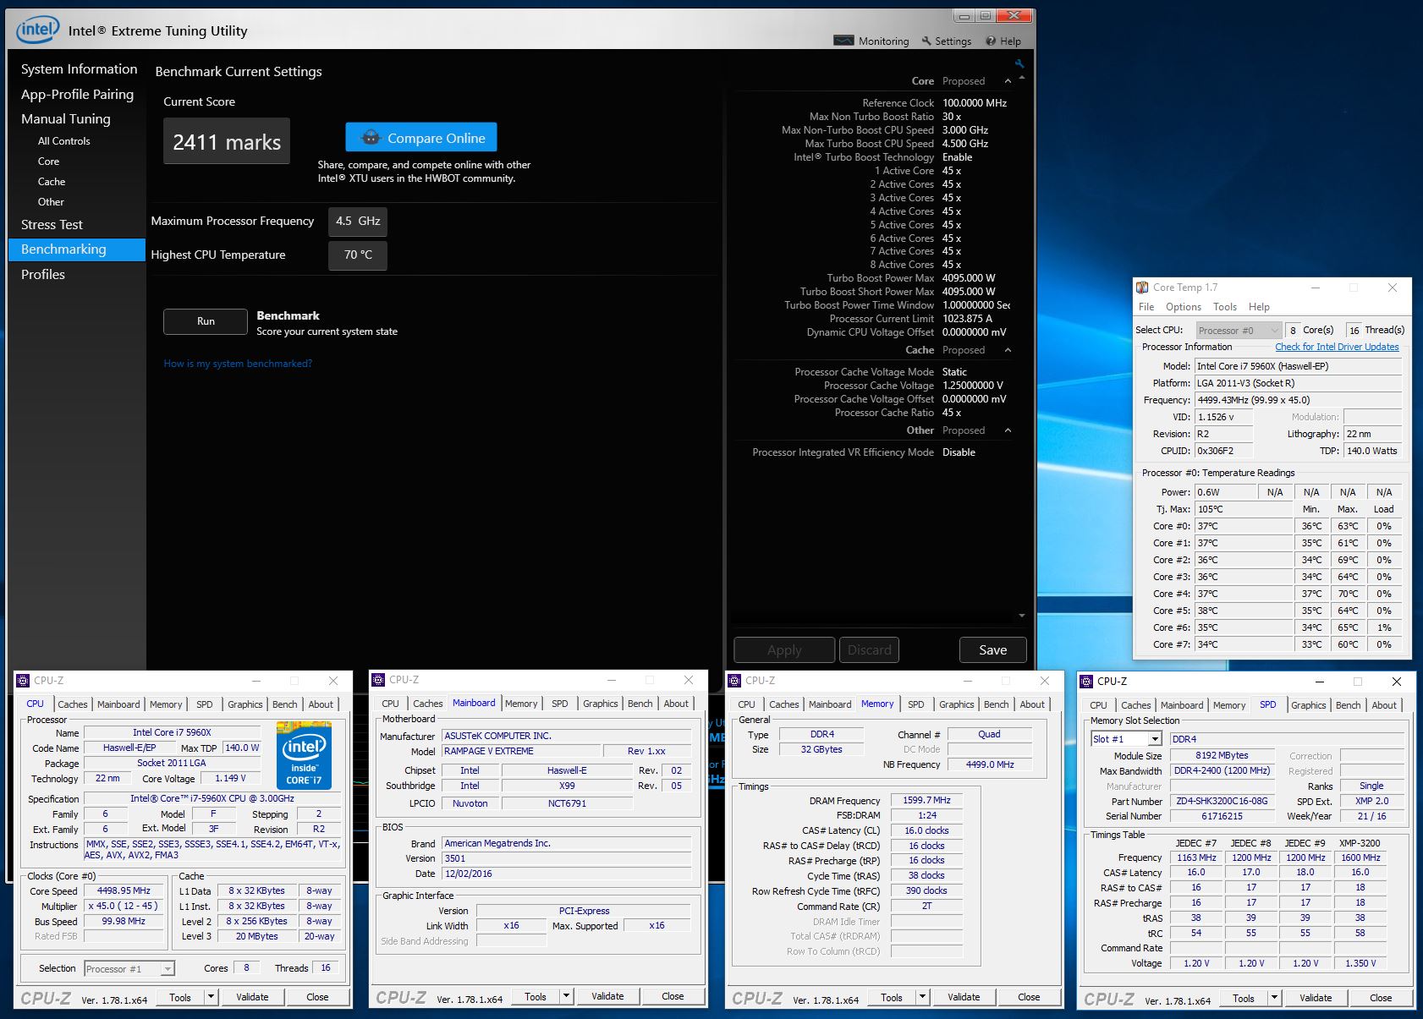Screen dimensions: 1423x1019
Task: Click the Intel Core i7 badge in CPU-Z
Action: coord(304,755)
